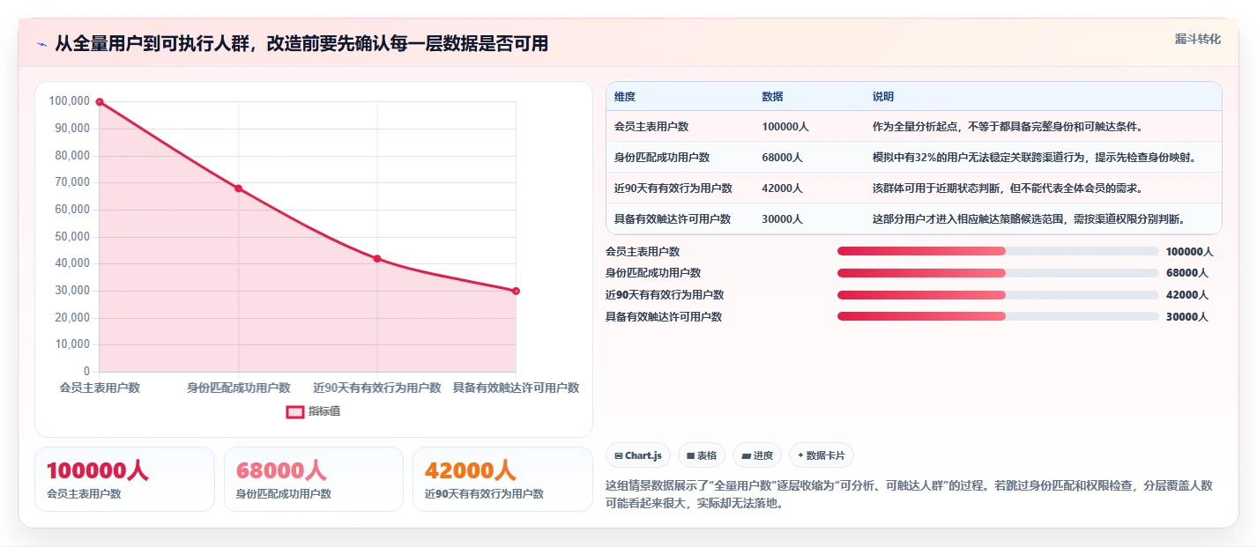The width and height of the screenshot is (1257, 547).
Task: Click x-axis label 身份匹配成功用户数
Action: pos(238,388)
